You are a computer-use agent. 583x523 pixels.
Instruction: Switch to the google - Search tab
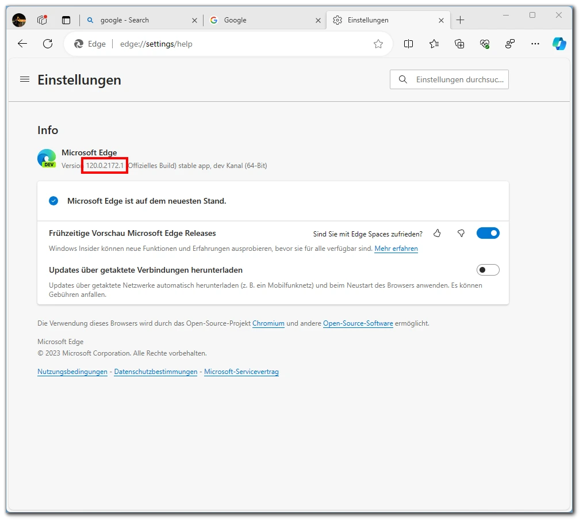click(x=141, y=20)
